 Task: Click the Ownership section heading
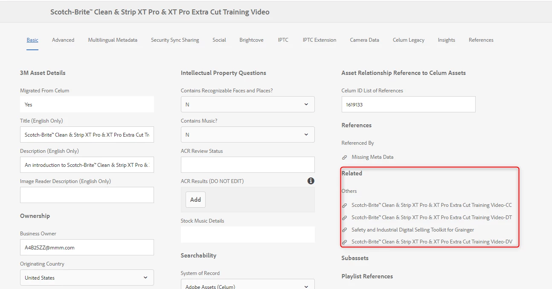(35, 216)
